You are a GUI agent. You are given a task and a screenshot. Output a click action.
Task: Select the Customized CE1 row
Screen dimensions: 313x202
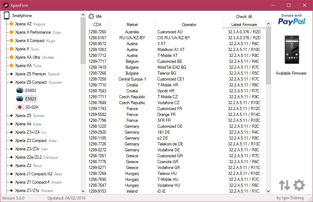pyautogui.click(x=176, y=79)
